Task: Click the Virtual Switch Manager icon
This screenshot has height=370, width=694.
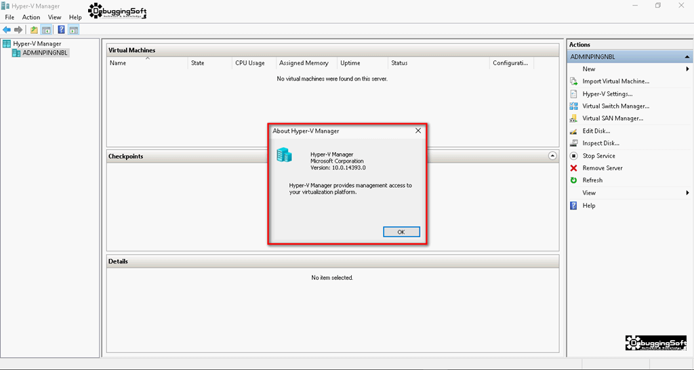Action: 573,106
